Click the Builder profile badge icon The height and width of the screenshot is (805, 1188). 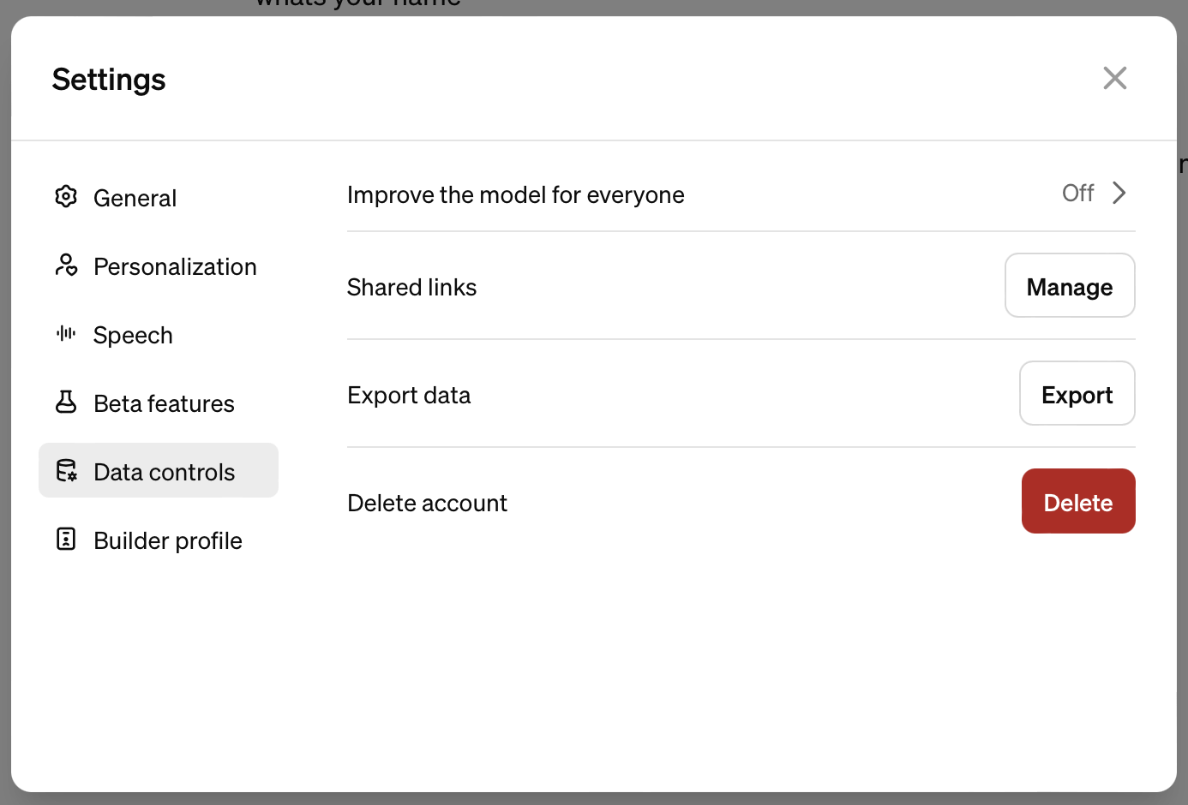[66, 540]
